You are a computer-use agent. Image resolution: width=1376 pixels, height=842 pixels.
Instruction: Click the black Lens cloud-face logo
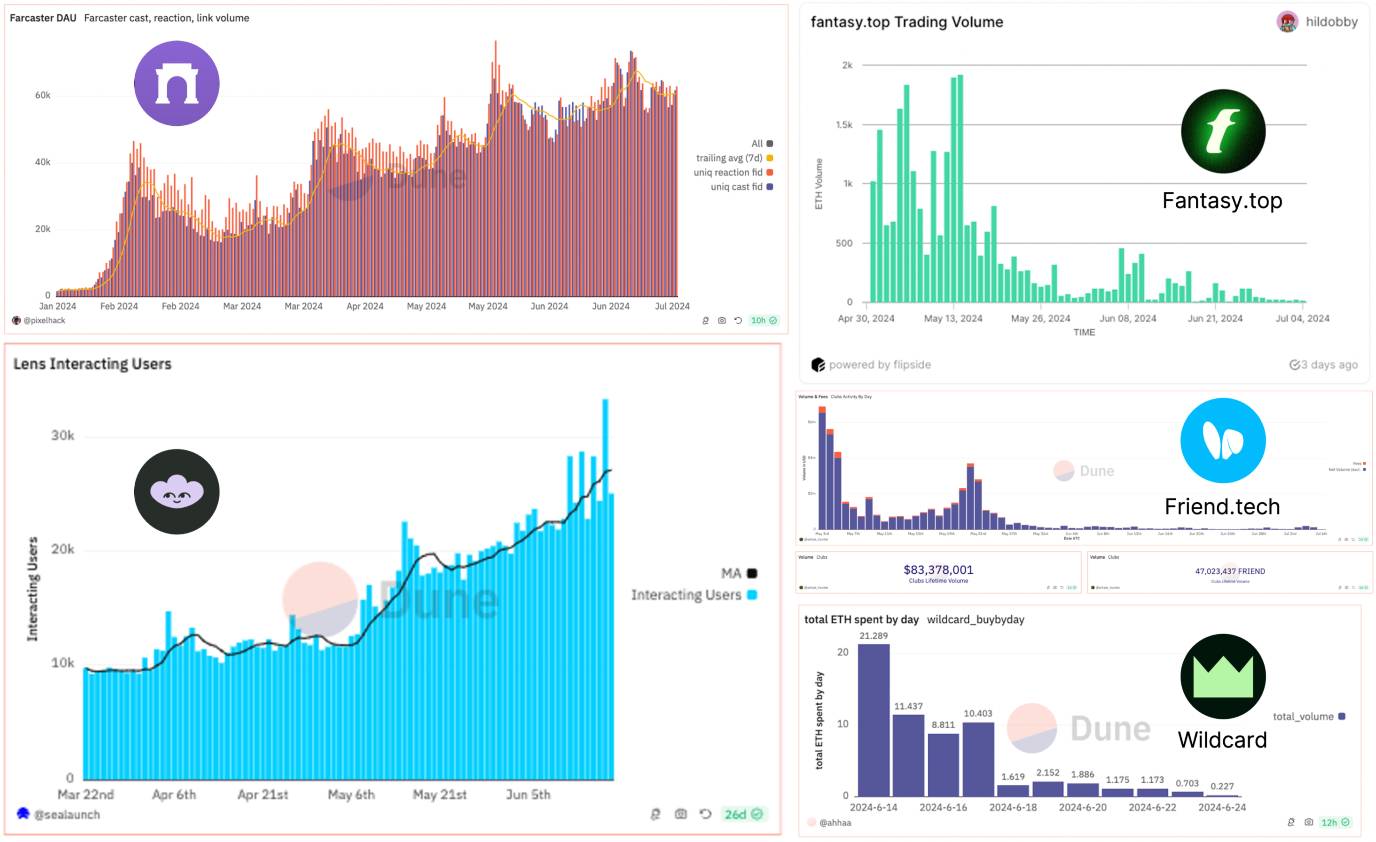pyautogui.click(x=177, y=492)
